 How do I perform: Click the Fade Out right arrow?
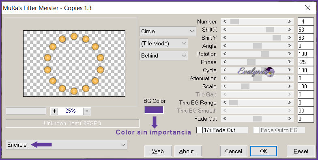(x=290, y=119)
